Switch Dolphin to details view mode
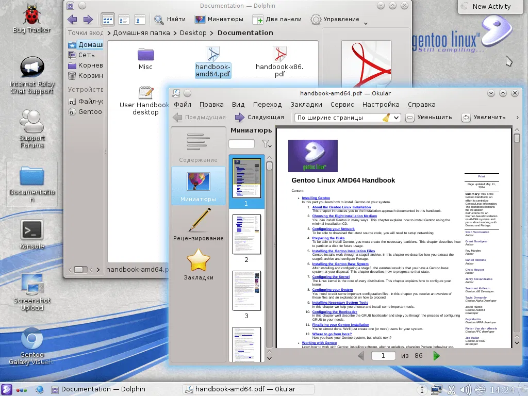 (x=139, y=20)
